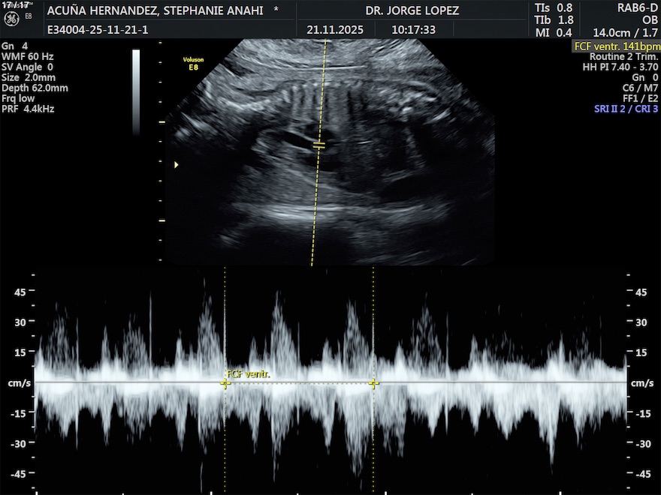The height and width of the screenshot is (495, 661).
Task: Click the patient ID E34004-25-11-21-1
Action: tap(97, 30)
